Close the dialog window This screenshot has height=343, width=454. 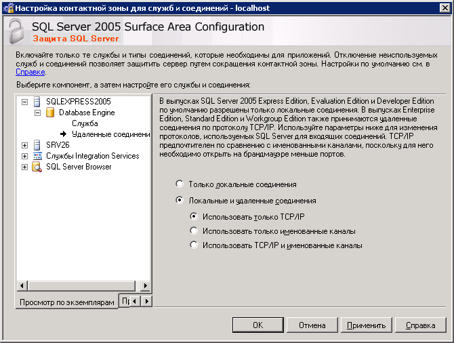pyautogui.click(x=445, y=8)
